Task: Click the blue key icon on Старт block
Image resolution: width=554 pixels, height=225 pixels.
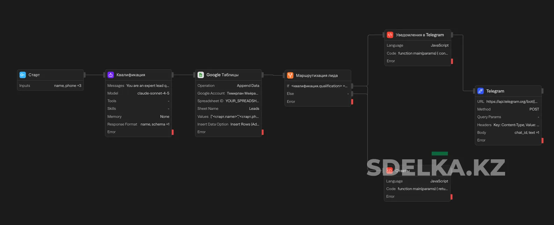Action: (23, 75)
